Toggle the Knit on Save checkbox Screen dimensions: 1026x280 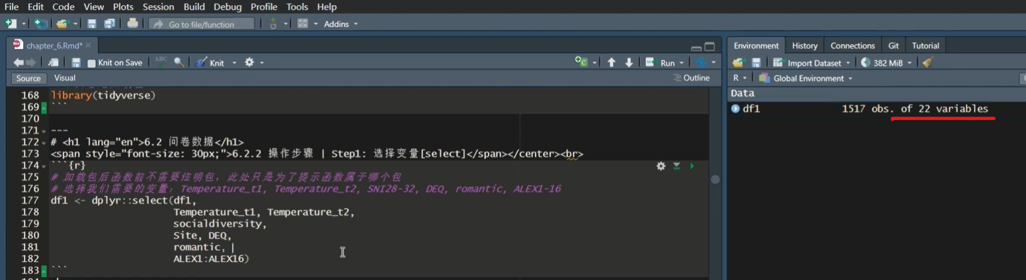tap(91, 63)
